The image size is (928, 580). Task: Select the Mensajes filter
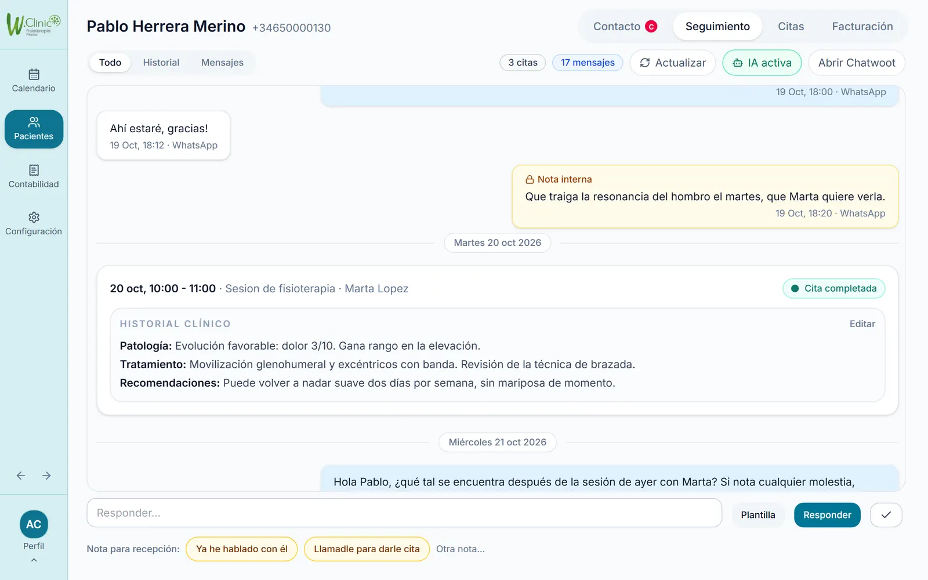[222, 63]
